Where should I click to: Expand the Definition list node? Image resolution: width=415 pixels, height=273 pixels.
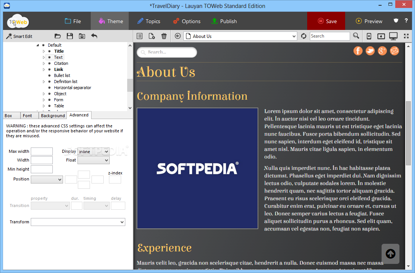[44, 82]
